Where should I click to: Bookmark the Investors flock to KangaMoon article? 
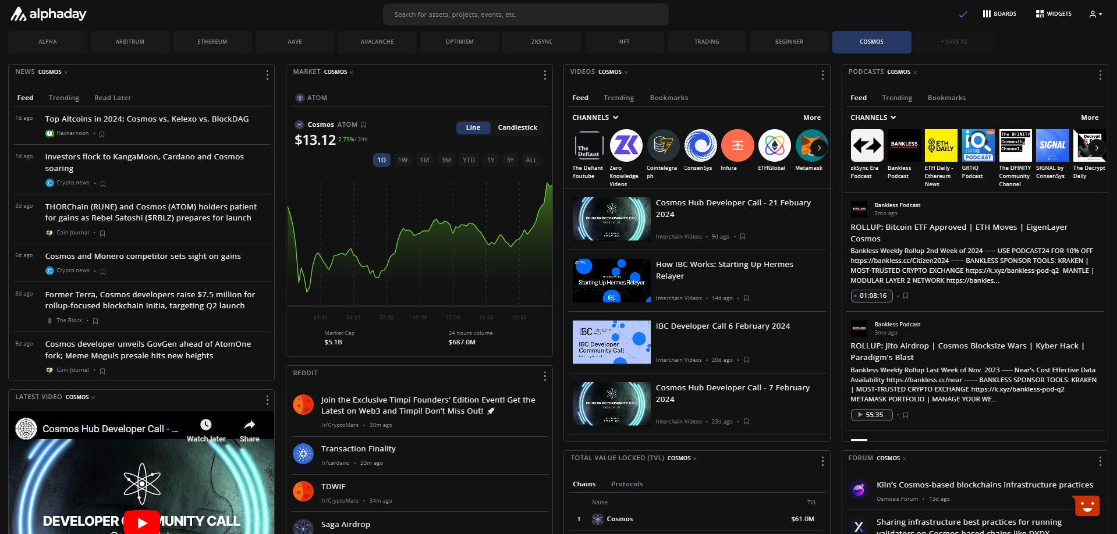tap(103, 184)
